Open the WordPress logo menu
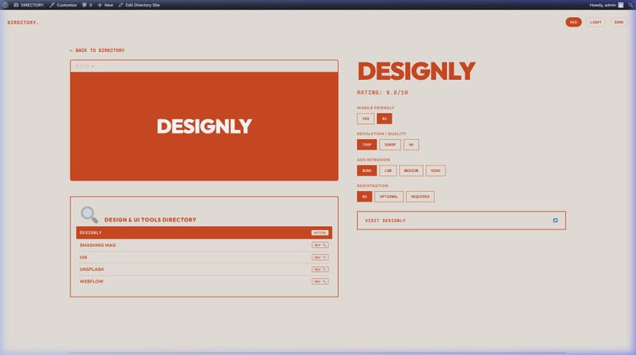636x355 pixels. pos(5,5)
